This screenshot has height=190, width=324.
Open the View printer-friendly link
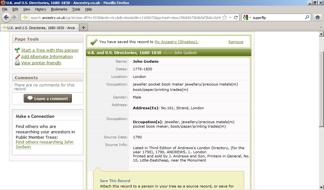pos(41,63)
